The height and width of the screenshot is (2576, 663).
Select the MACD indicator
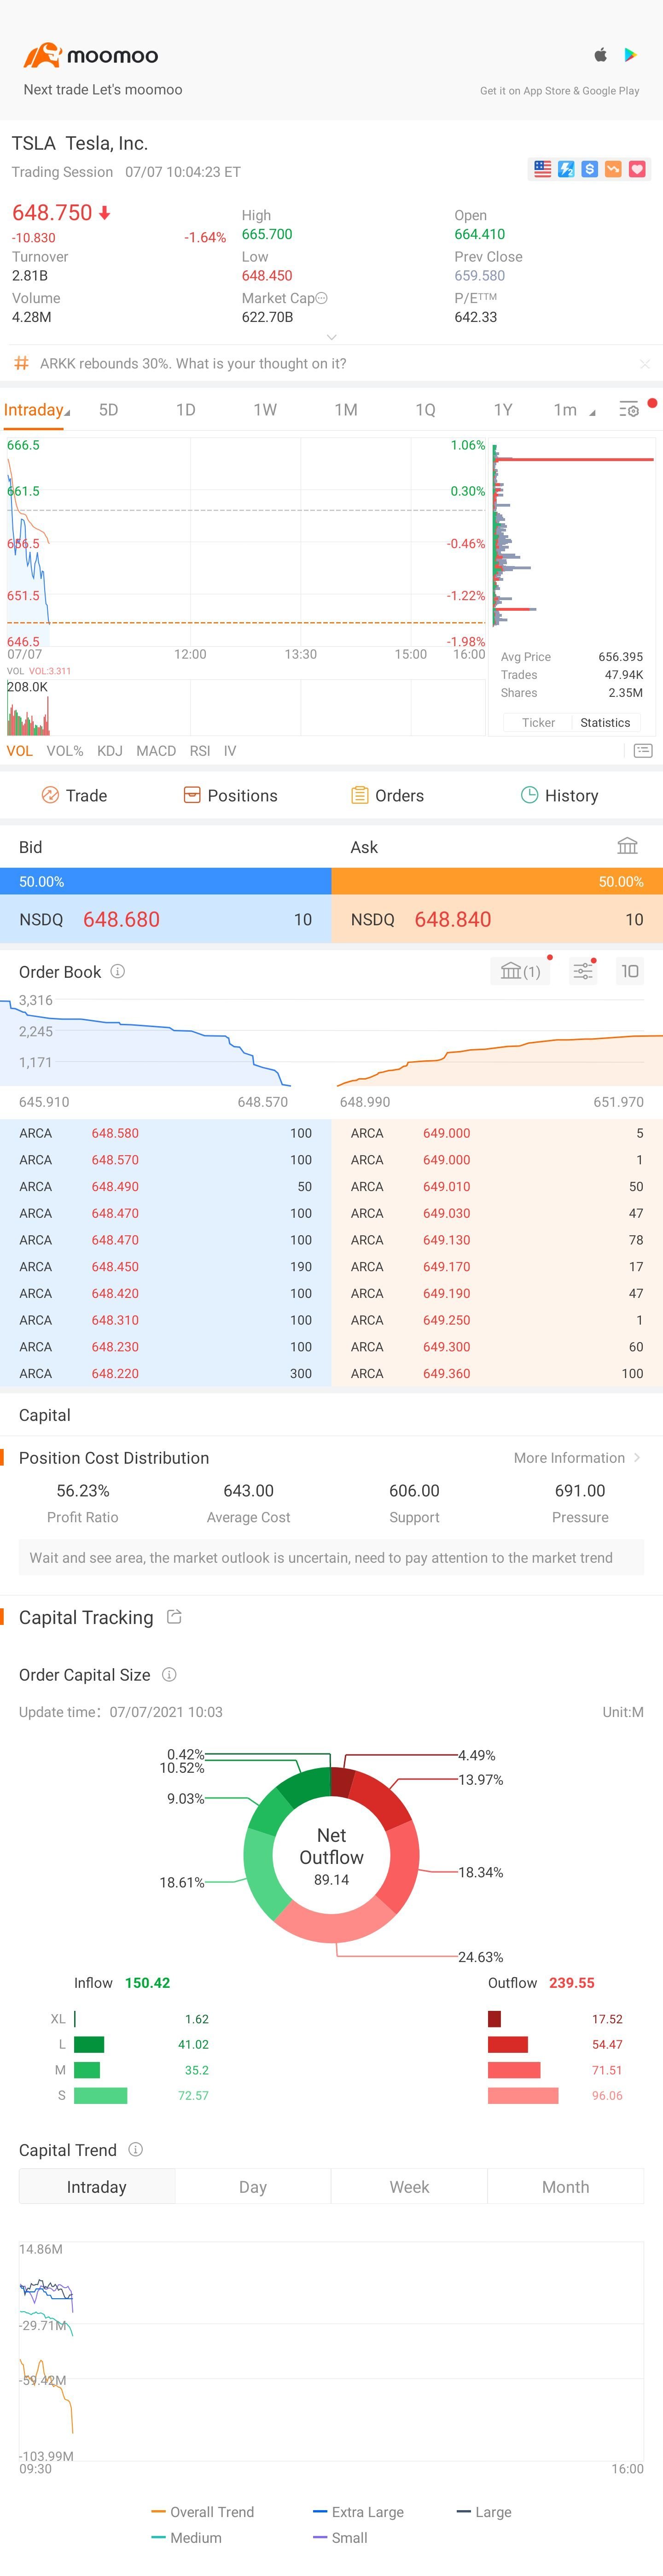(156, 751)
